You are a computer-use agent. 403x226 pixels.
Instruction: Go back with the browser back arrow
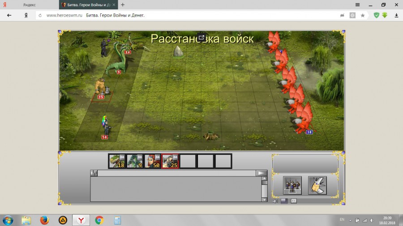pos(9,15)
